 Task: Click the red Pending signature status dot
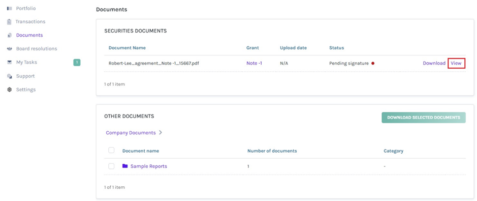coord(373,64)
